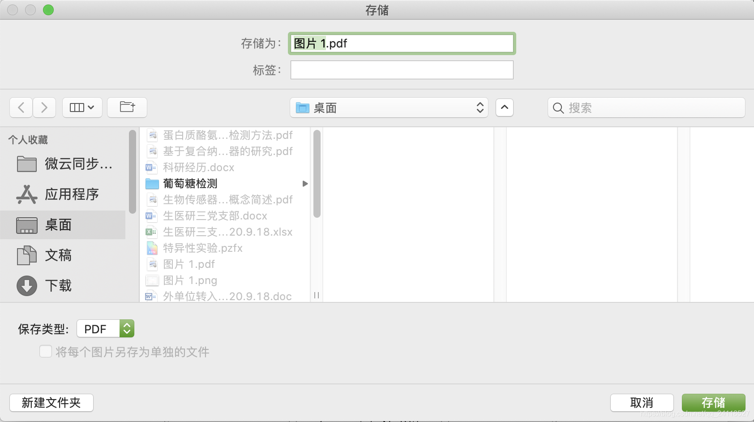
Task: Click the 新建文件夹 button
Action: click(51, 403)
